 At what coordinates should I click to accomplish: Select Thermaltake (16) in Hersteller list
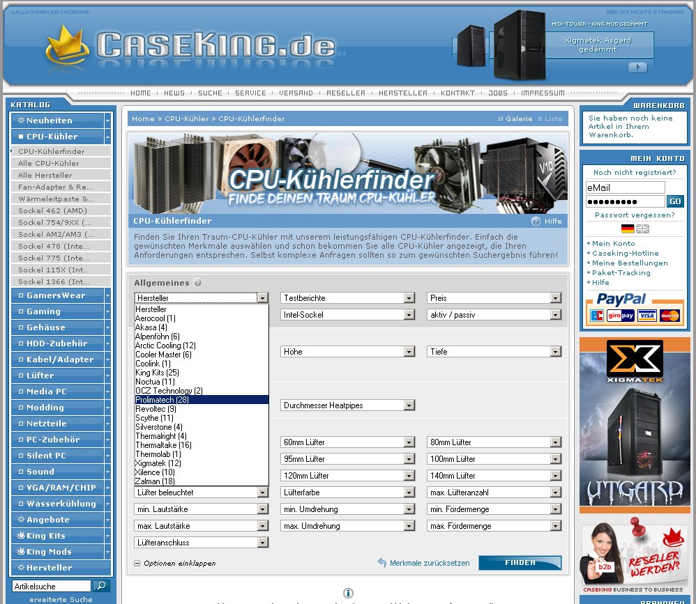202,444
